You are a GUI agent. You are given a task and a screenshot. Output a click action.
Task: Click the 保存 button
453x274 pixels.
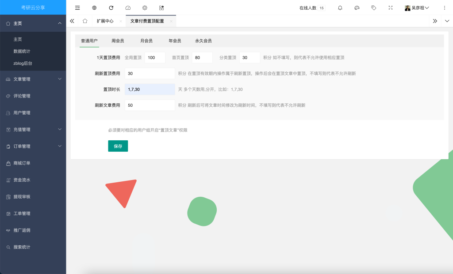coord(118,146)
